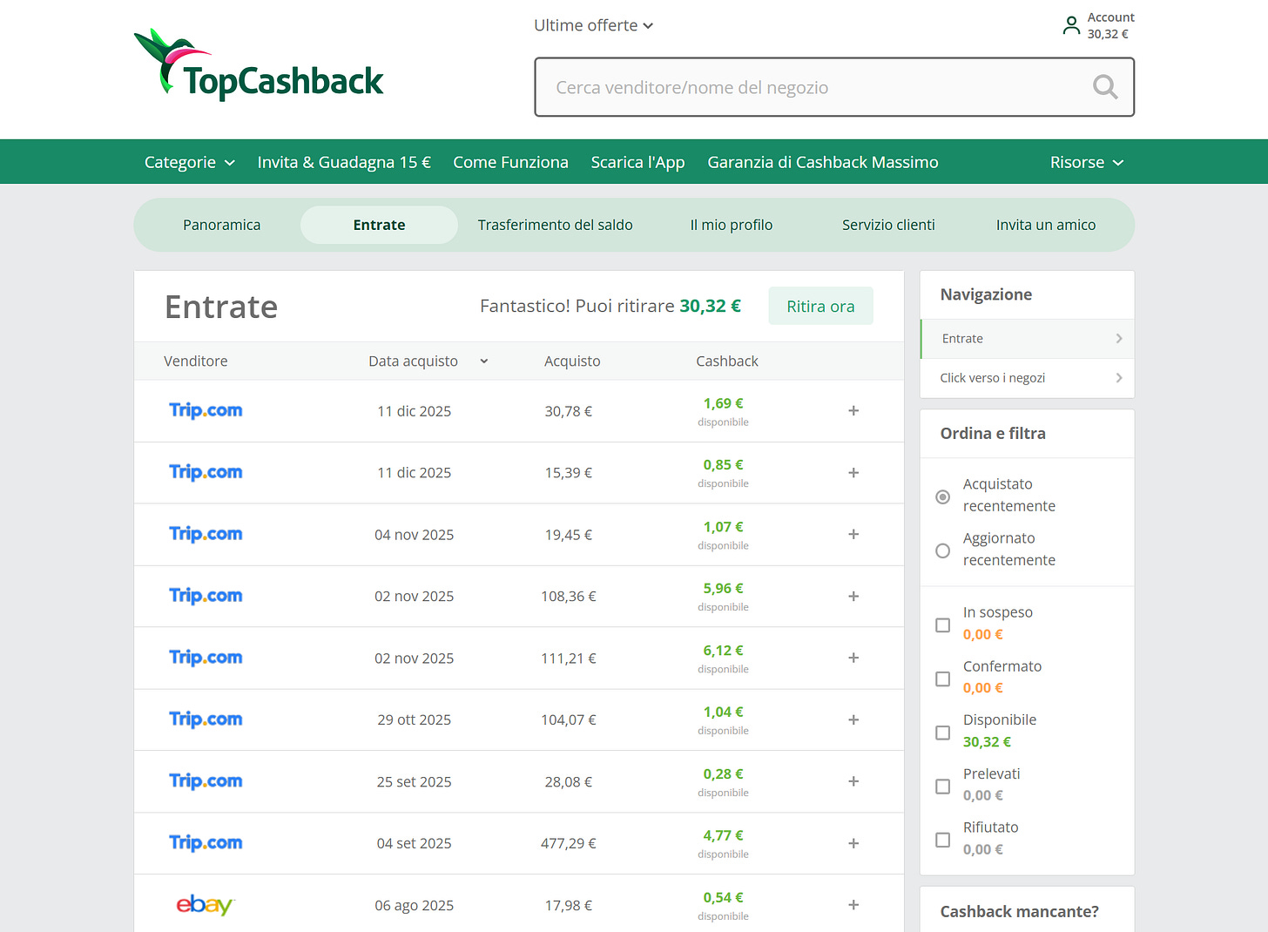Image resolution: width=1268 pixels, height=932 pixels.
Task: Open Click verso i negozi via its arrow
Action: click(1119, 377)
